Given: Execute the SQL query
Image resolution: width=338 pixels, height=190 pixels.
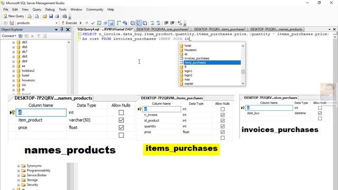Looking at the screenshot, I should 69,23.
